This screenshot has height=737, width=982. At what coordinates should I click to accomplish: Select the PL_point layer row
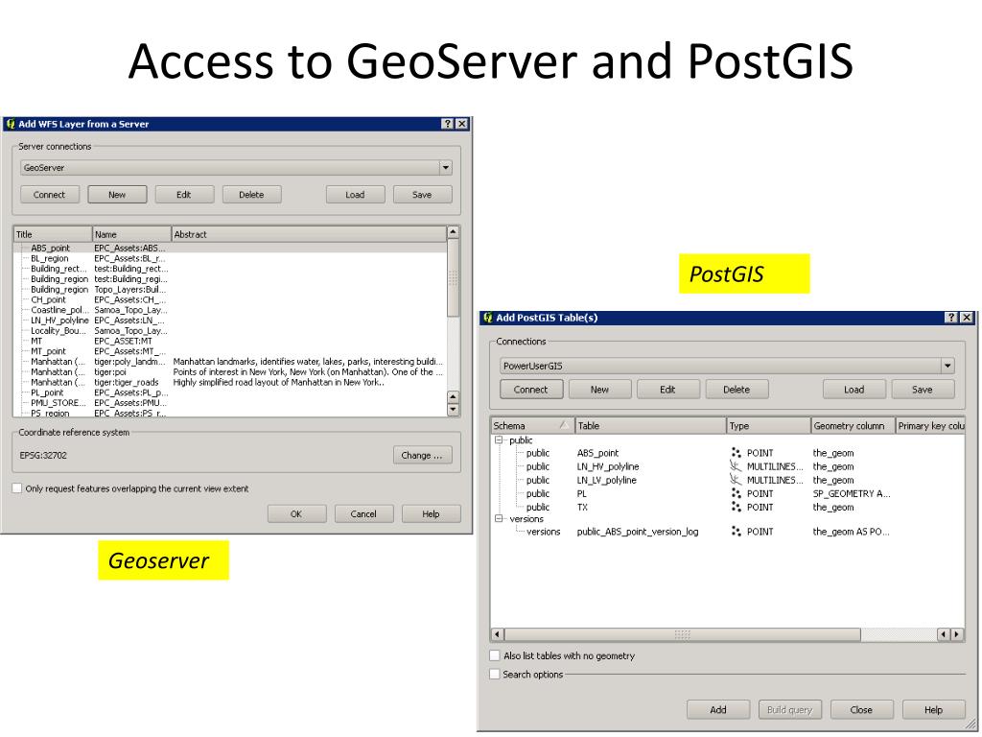click(230, 392)
